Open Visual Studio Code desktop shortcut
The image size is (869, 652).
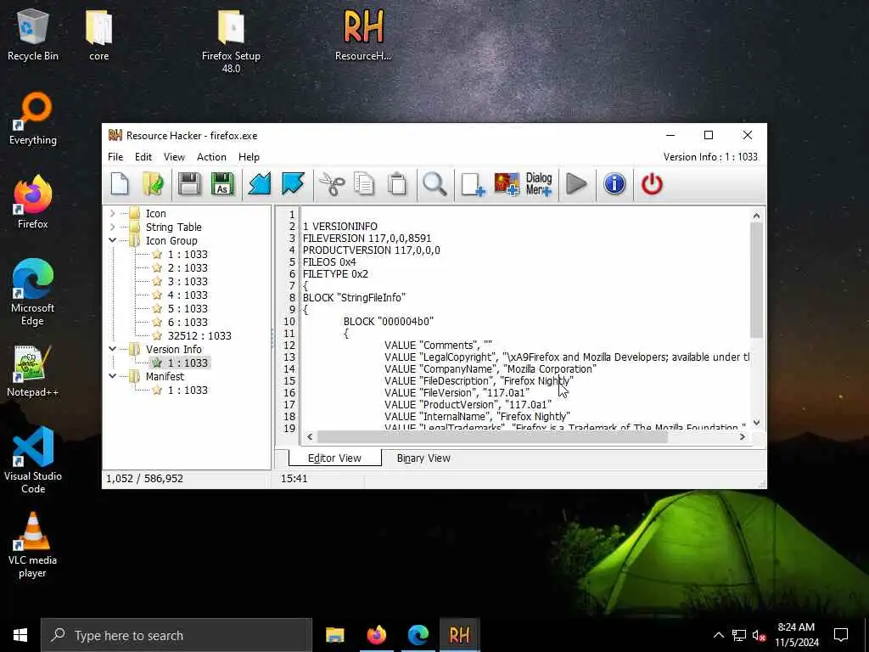click(33, 460)
